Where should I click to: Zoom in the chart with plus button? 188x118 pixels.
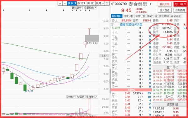[60, 3]
